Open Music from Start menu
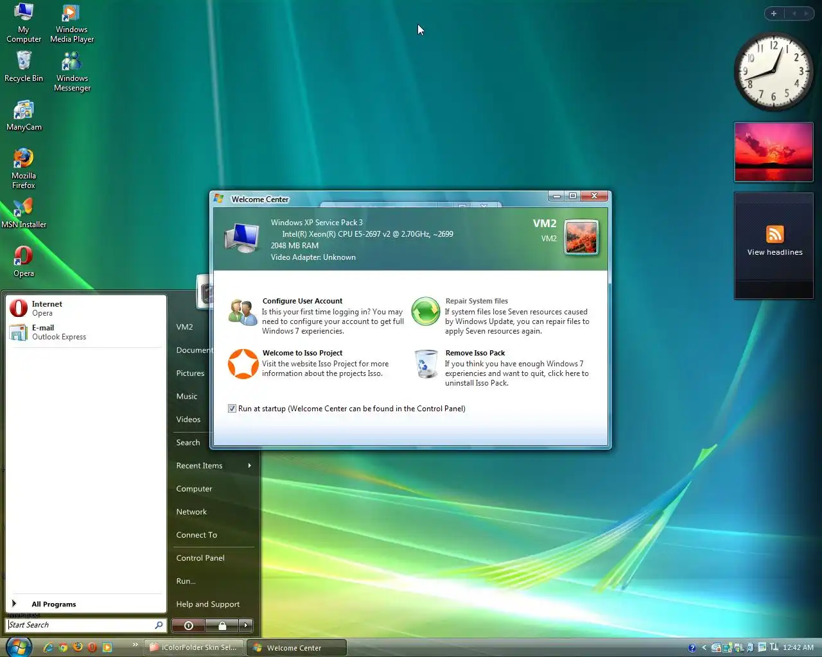Screen dimensions: 822x657 click(187, 397)
